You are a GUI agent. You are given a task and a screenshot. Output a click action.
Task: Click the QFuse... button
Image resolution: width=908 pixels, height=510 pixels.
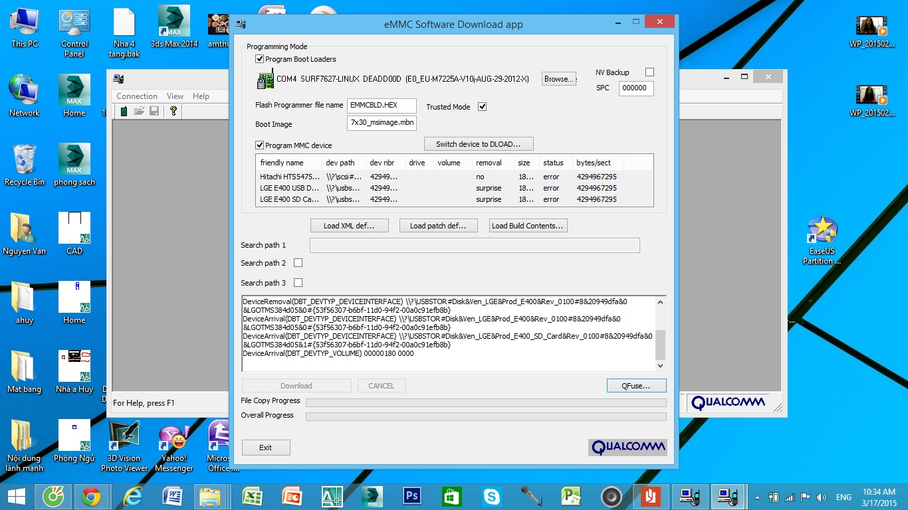(636, 386)
